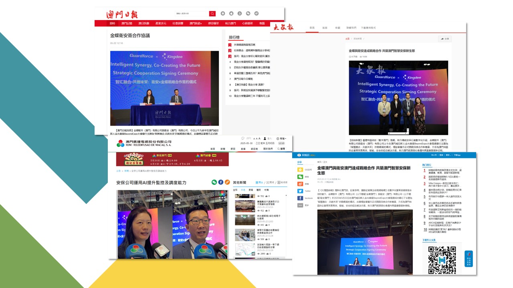The height and width of the screenshot is (288, 513).
Task: Share via 微博 icon on blue-header site
Action: pyautogui.click(x=300, y=184)
